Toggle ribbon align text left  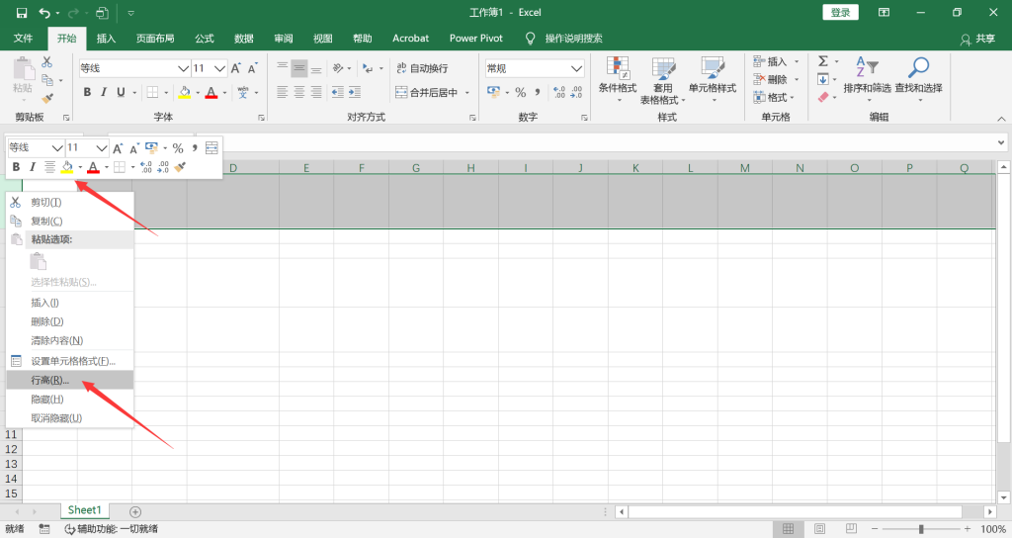click(282, 92)
